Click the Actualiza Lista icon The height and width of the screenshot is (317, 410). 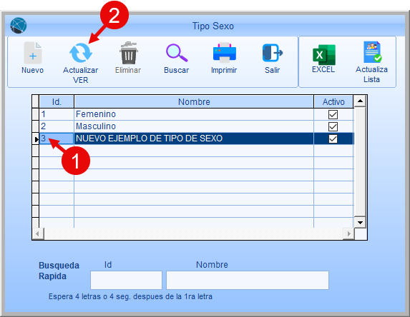(x=372, y=52)
